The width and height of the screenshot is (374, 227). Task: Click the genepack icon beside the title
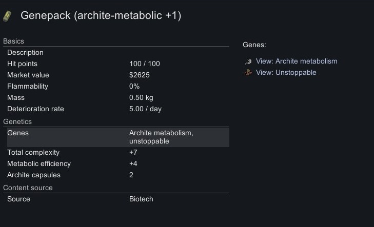tap(7, 16)
